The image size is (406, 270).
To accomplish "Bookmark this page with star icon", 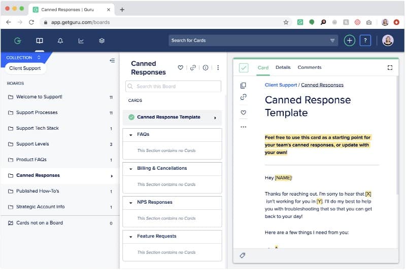I will [x=286, y=22].
